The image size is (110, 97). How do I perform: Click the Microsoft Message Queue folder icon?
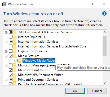pyautogui.click(x=15, y=65)
